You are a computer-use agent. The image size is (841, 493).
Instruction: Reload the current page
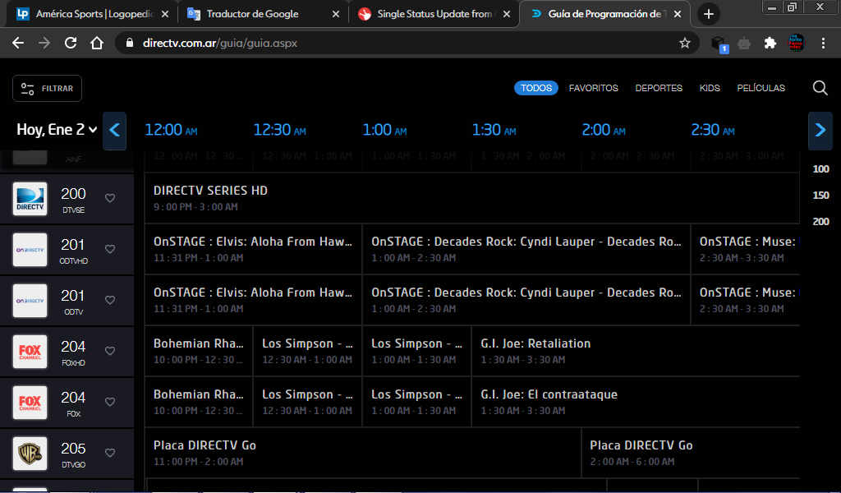[71, 43]
